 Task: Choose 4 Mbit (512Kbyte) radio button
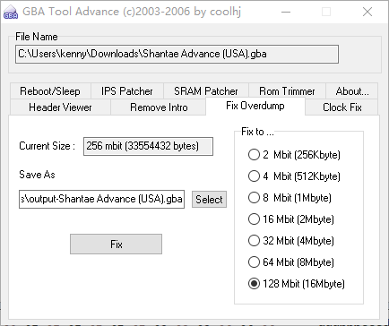(294, 176)
